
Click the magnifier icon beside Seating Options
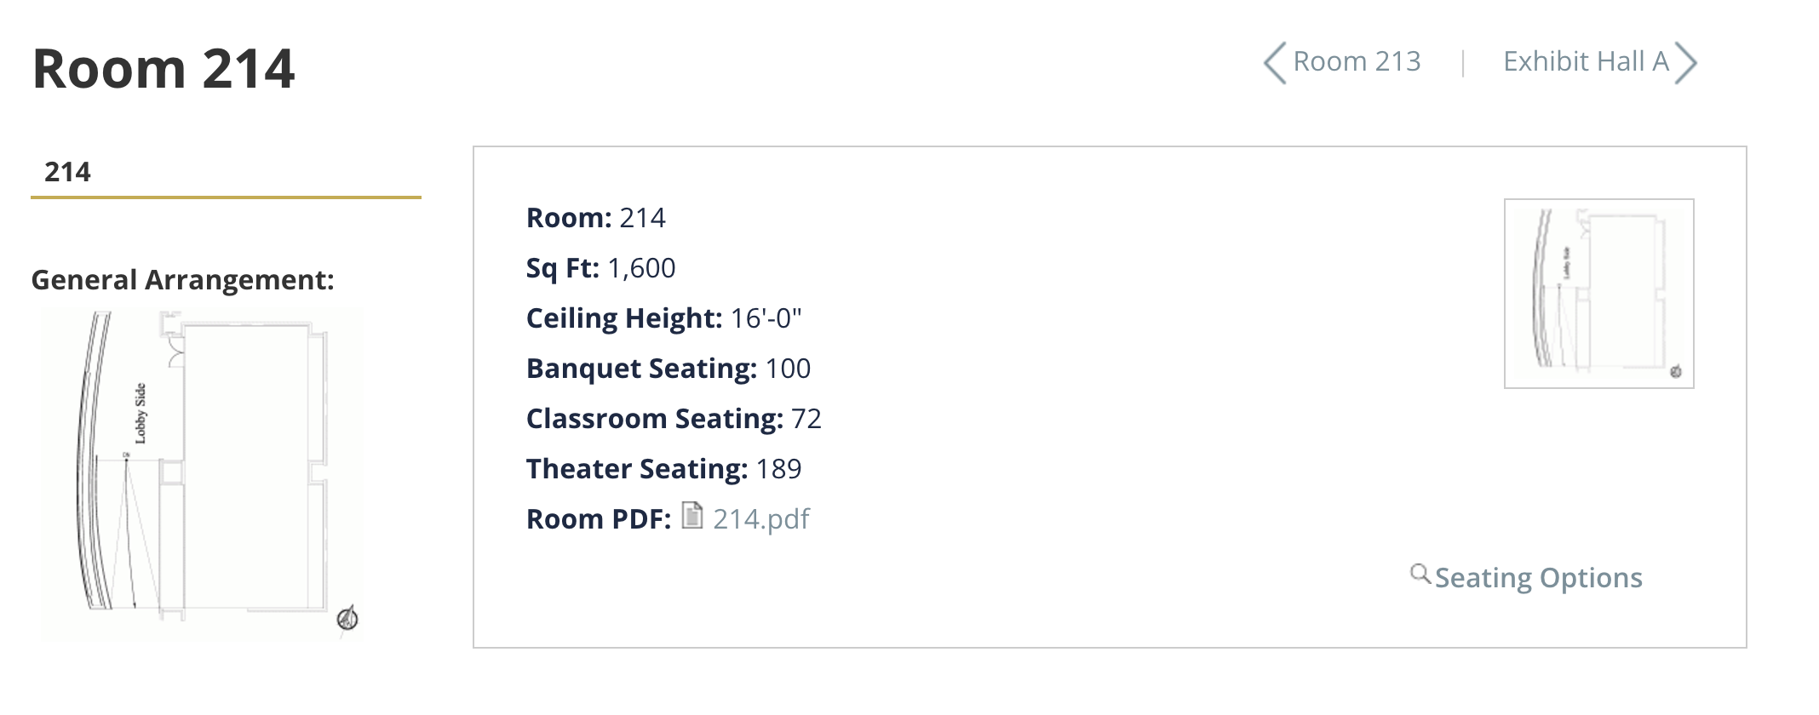click(1420, 574)
